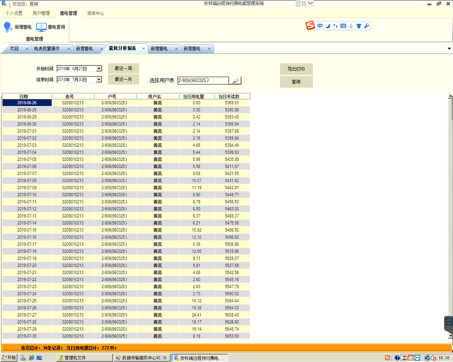
Task: Click the 选择用户表 input field
Action: [x=203, y=81]
